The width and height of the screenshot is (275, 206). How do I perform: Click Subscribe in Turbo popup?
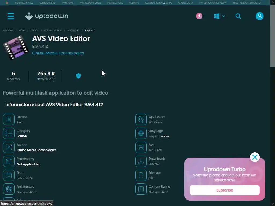225,190
